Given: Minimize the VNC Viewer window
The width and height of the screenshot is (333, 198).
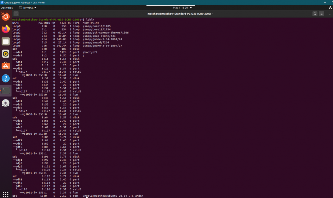Looking at the screenshot, I should (x=325, y=3).
